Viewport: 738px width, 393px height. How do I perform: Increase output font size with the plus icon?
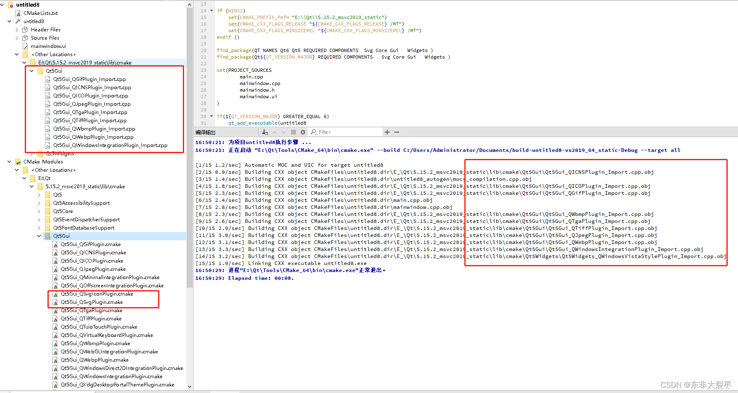click(x=387, y=132)
